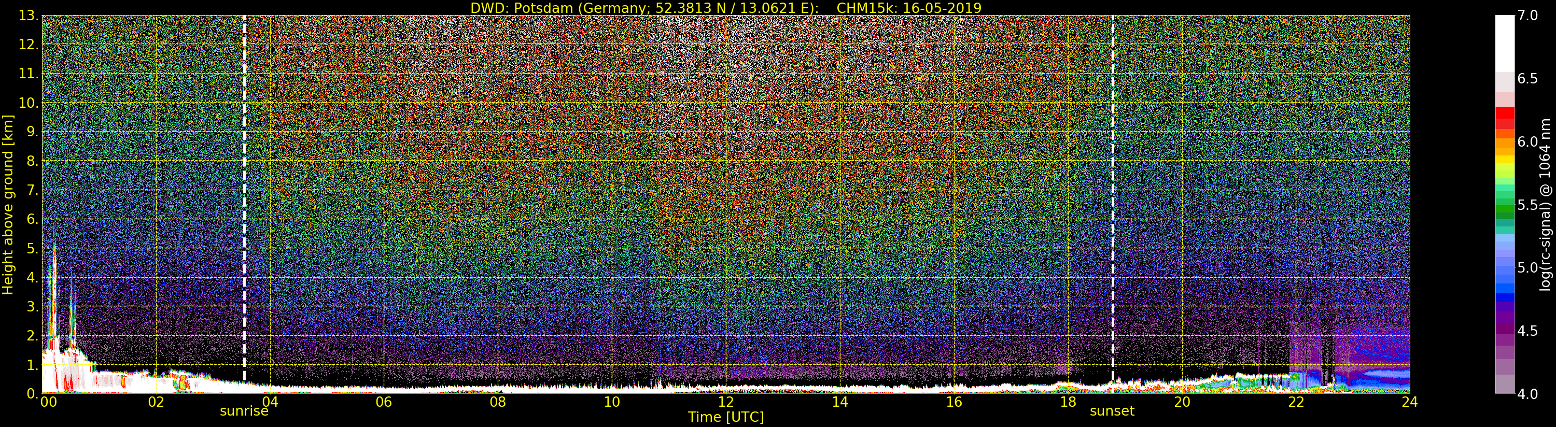1556x427 pixels.
Task: Click the '4.5' colorbar tick label
Action: [1527, 331]
